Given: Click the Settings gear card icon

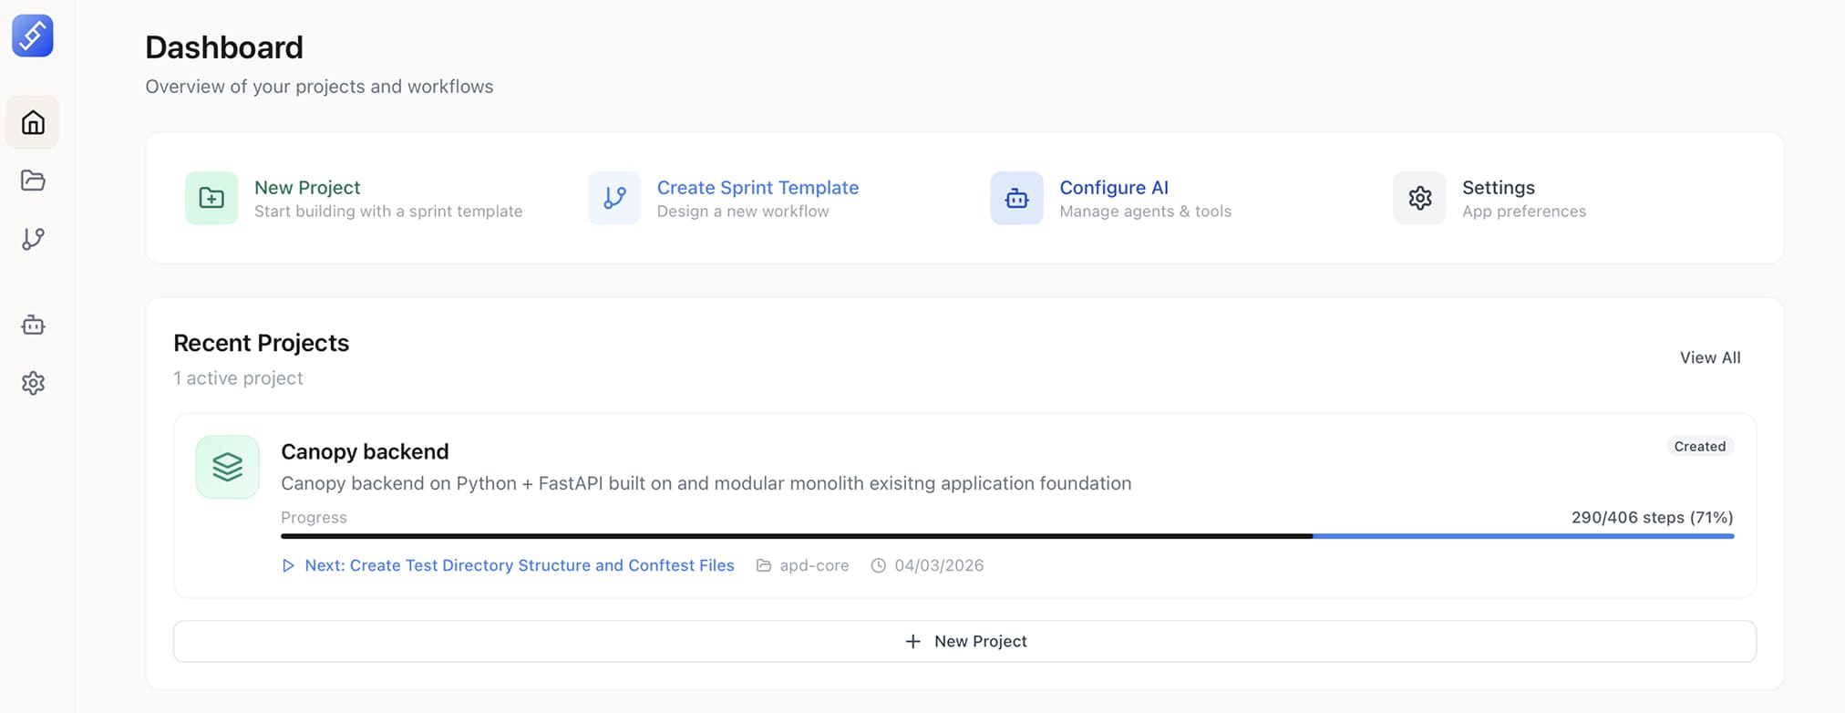Looking at the screenshot, I should pos(1419,198).
